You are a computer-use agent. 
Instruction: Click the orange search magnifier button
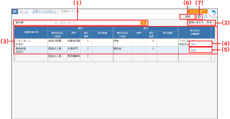(x=143, y=23)
